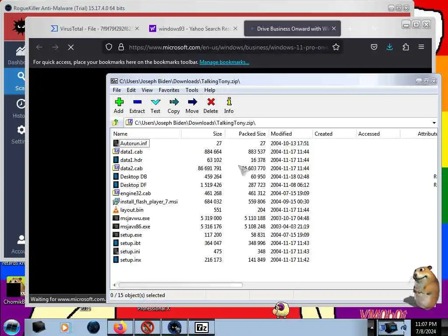Viewport: 448px width, 336px height.
Task: Click the Add button in 7-Zip toolbar
Action: pyautogui.click(x=119, y=105)
